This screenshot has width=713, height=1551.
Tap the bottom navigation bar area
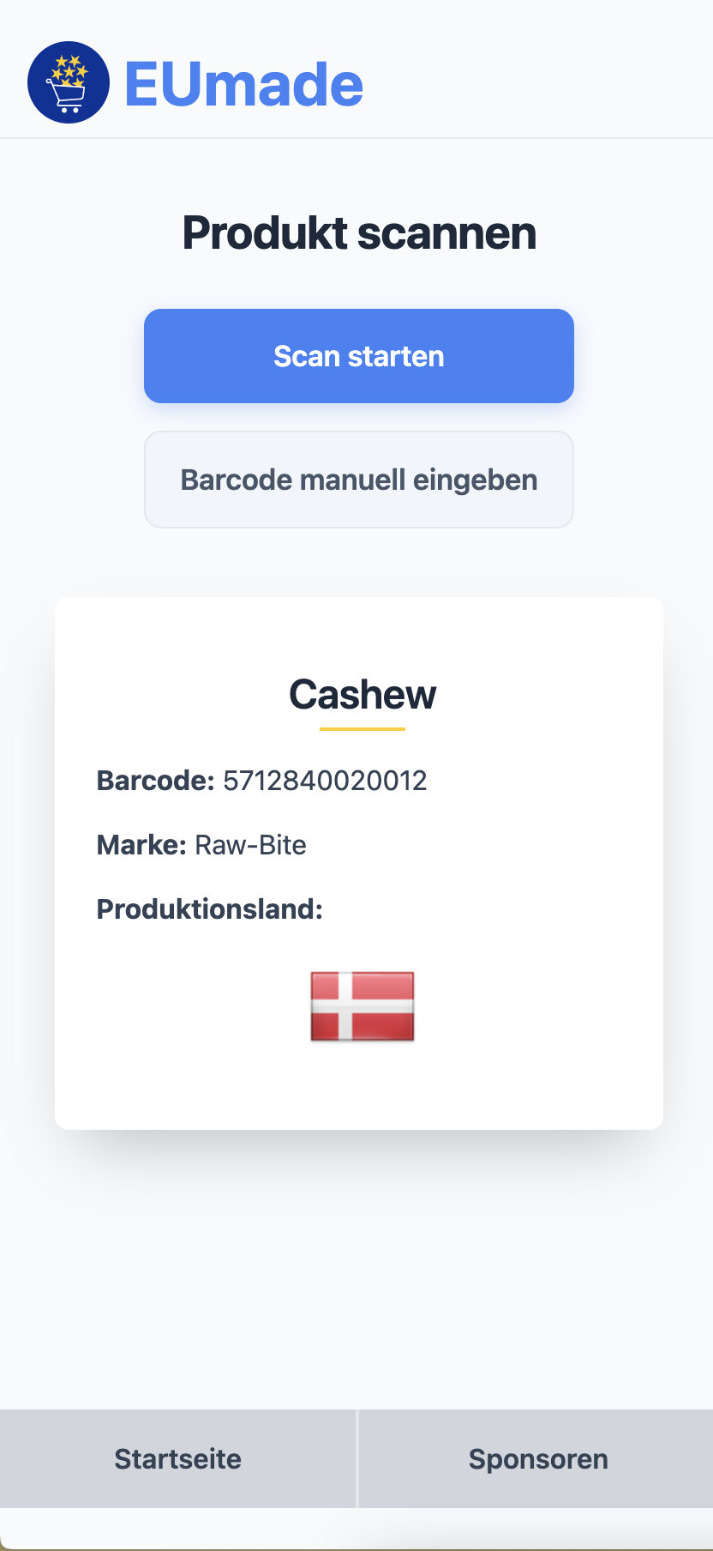point(356,1457)
